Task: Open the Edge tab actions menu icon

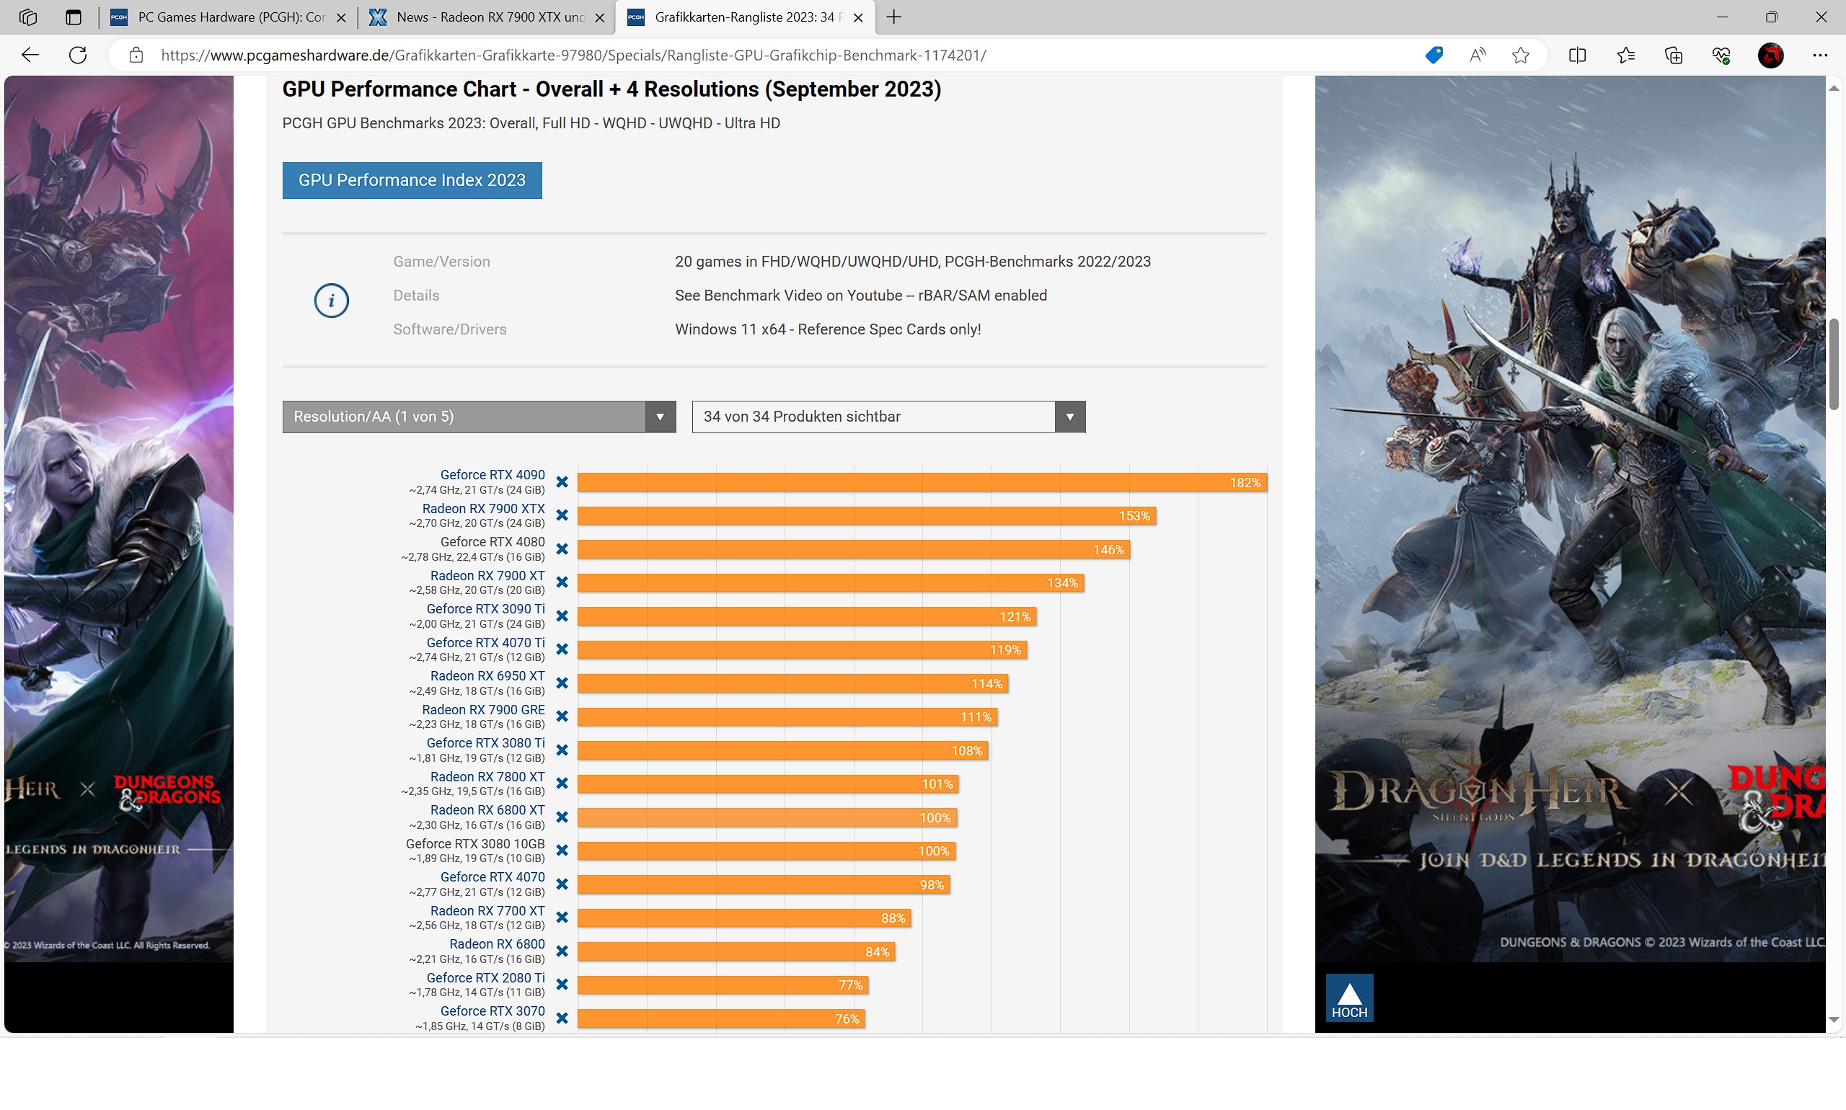Action: [73, 17]
